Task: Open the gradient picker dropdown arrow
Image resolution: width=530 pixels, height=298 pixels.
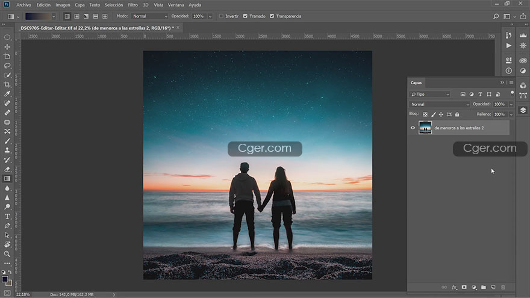Action: (54, 16)
